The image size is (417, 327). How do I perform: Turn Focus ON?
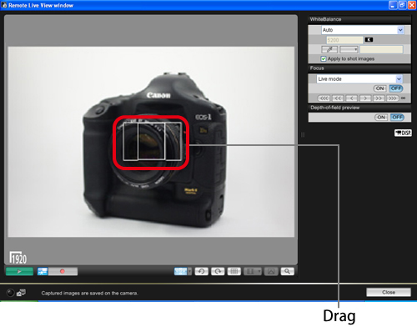379,88
